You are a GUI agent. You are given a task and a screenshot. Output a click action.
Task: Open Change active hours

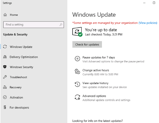pos(96,70)
